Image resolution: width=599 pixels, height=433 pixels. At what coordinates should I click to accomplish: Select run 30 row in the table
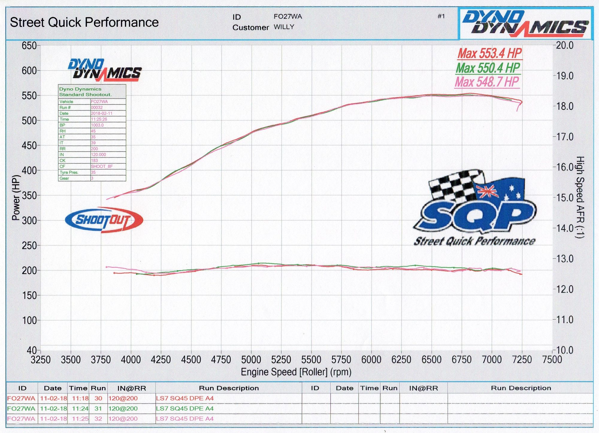point(98,398)
